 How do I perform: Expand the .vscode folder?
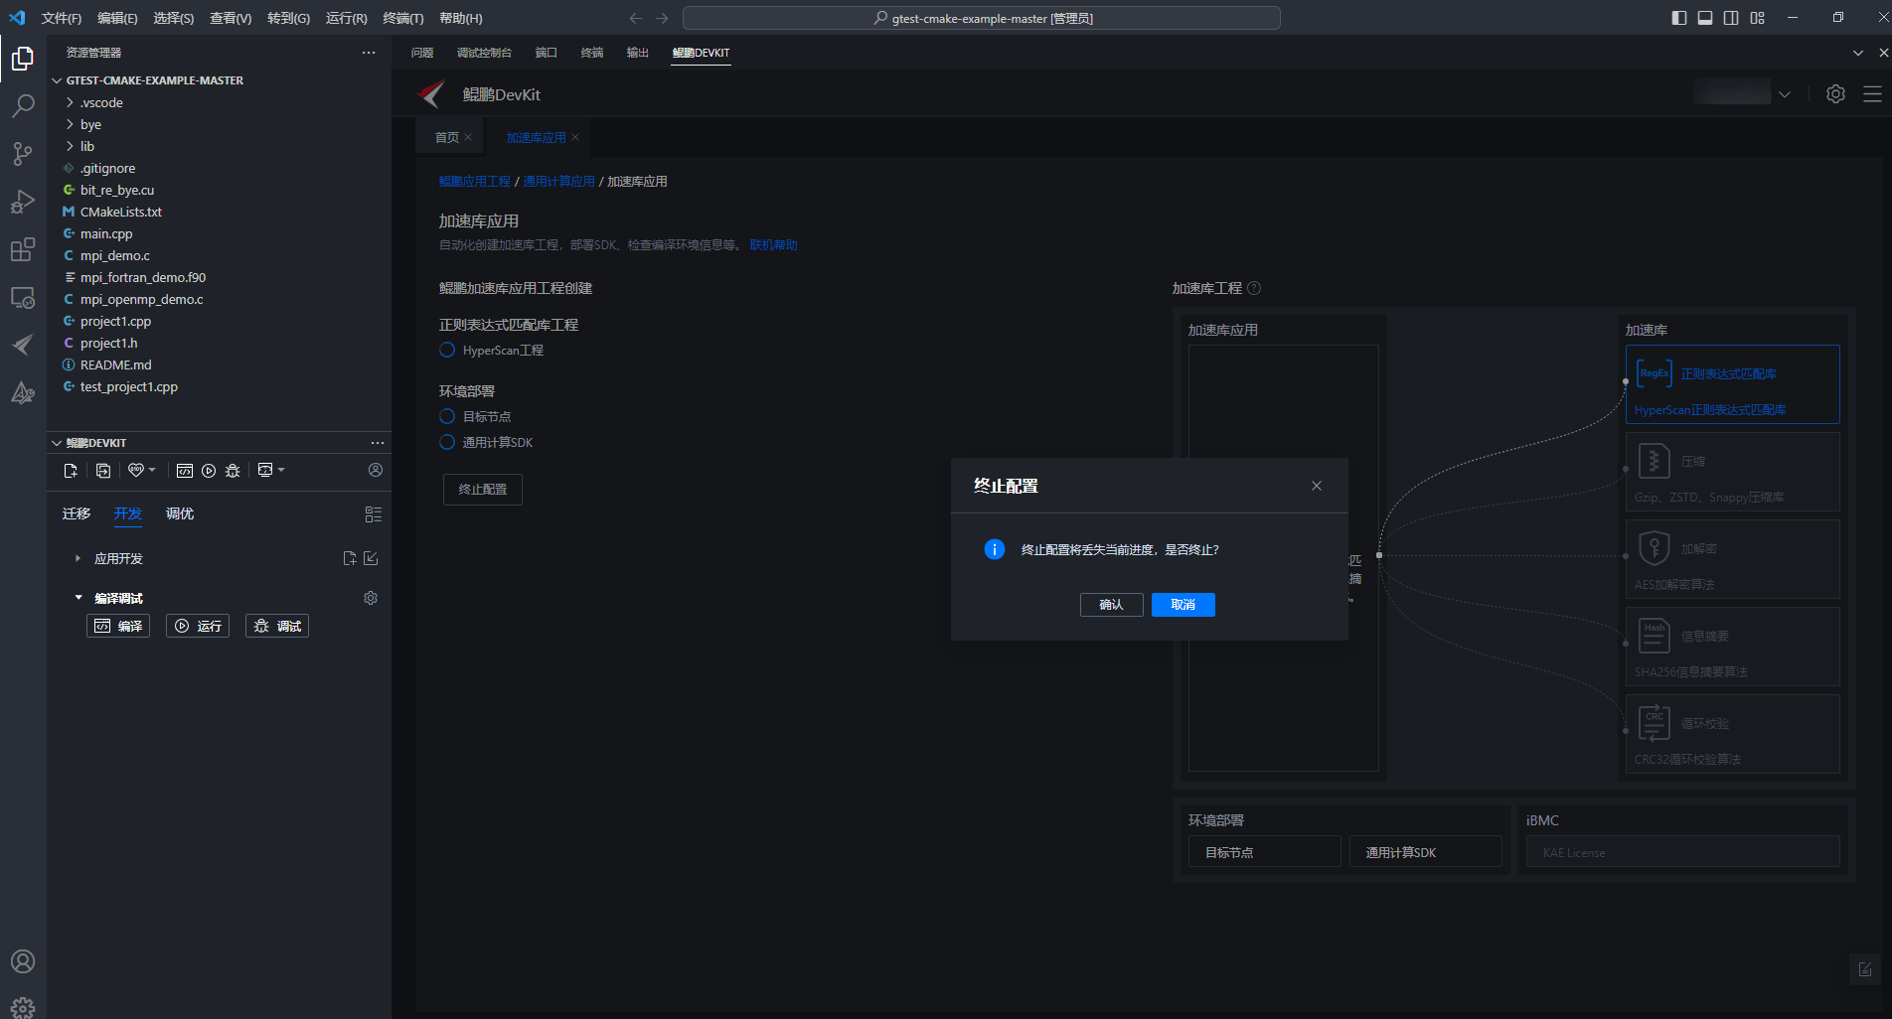coord(70,102)
